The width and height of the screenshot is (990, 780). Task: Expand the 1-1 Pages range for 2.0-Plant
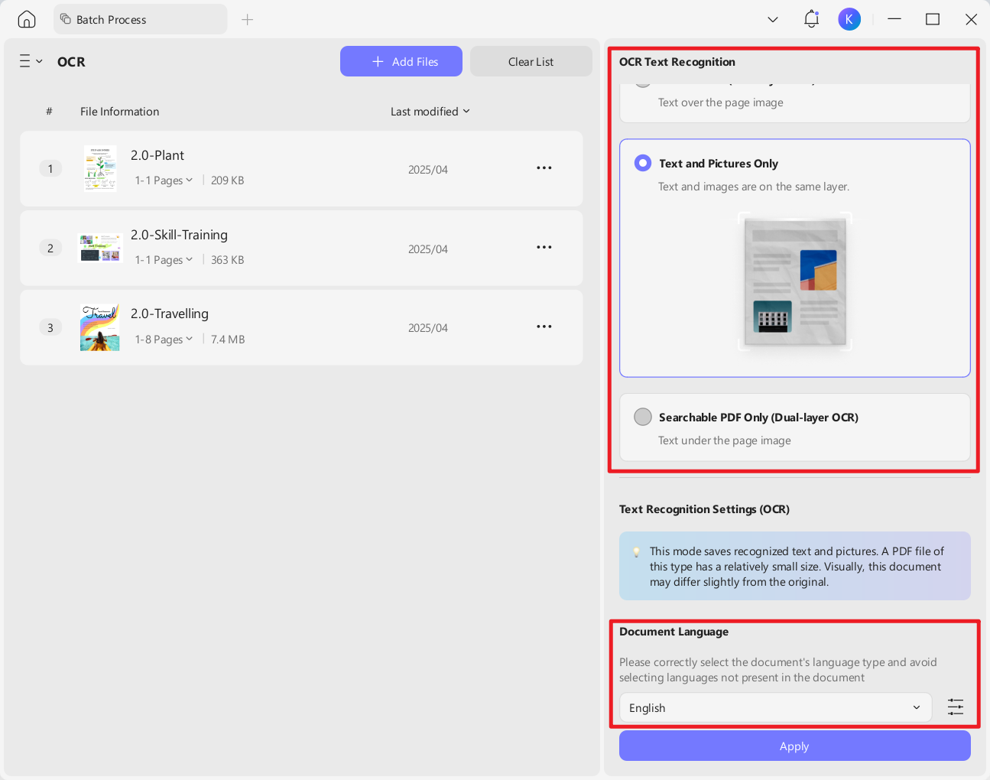click(164, 180)
